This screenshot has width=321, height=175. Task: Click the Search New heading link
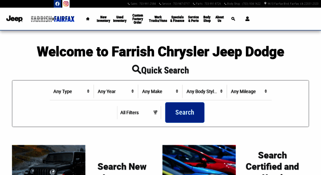point(122,167)
